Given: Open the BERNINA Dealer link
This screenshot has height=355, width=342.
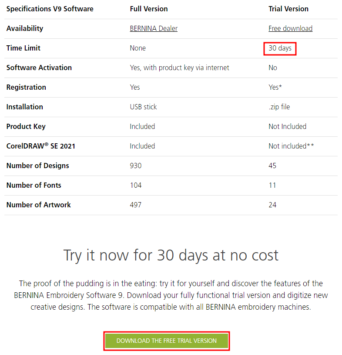Looking at the screenshot, I should click(154, 28).
